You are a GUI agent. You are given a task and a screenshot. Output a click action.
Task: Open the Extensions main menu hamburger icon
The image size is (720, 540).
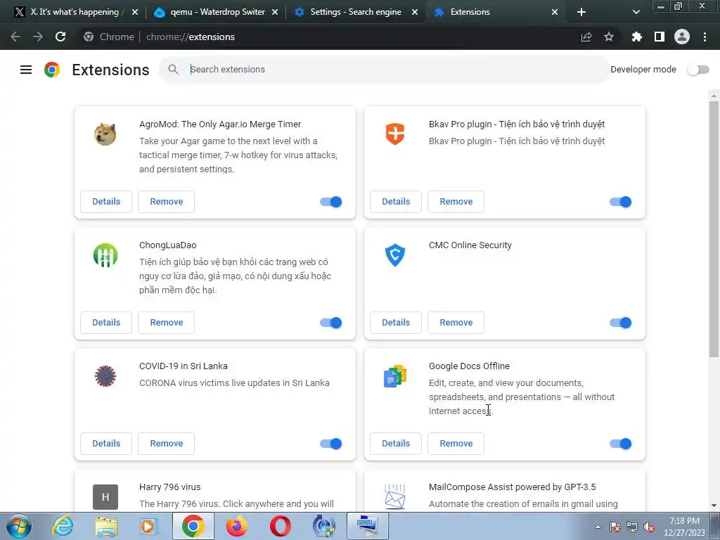tap(26, 70)
